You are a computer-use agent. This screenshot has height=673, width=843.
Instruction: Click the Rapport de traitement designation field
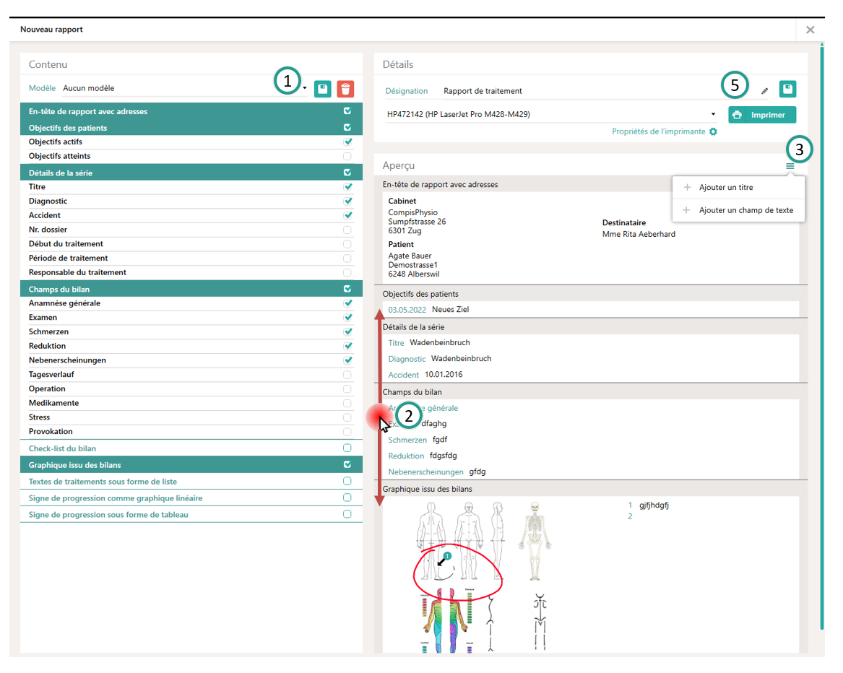(483, 91)
